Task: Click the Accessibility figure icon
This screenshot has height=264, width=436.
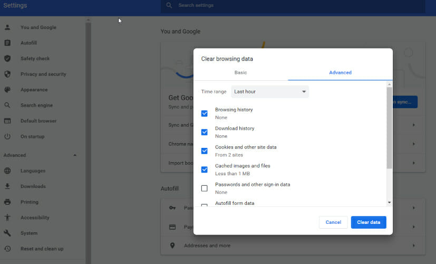Action: click(x=7, y=218)
